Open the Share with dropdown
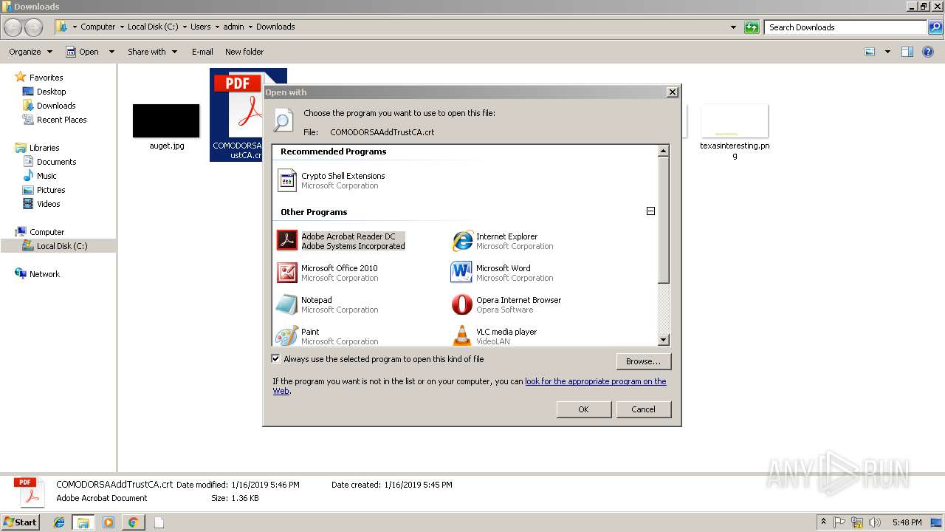 pos(153,52)
